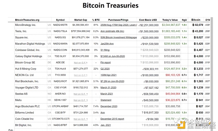Expand 'Not on G.F.' note for Bitcoin Group SE
Image resolution: width=218 pixels, height=131 pixels.
click(x=81, y=63)
